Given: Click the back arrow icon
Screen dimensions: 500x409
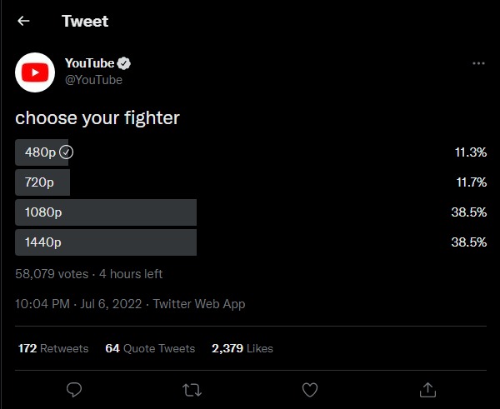Looking at the screenshot, I should pyautogui.click(x=23, y=21).
